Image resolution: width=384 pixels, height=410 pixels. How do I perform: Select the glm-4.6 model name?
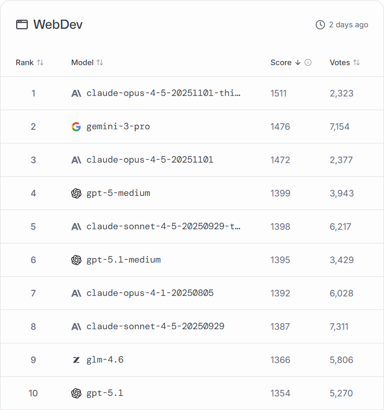(105, 360)
